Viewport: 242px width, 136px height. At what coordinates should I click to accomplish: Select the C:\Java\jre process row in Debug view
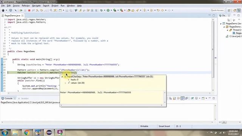pyautogui.click(x=234, y=36)
